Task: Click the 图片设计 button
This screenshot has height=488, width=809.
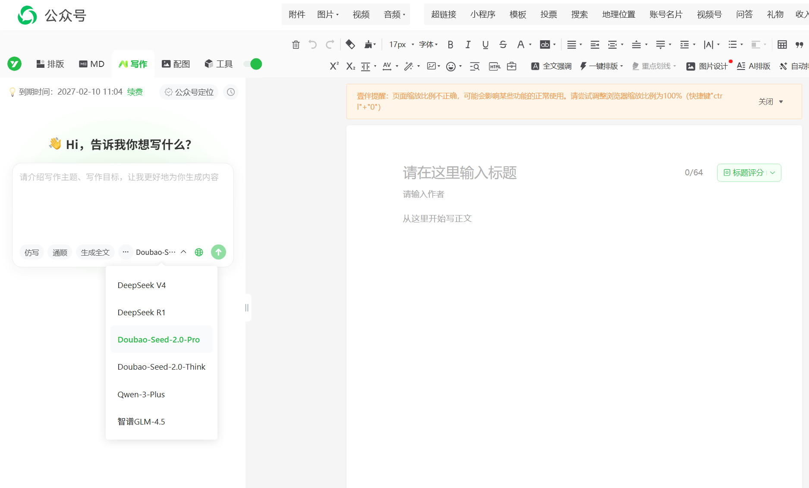Action: [707, 66]
